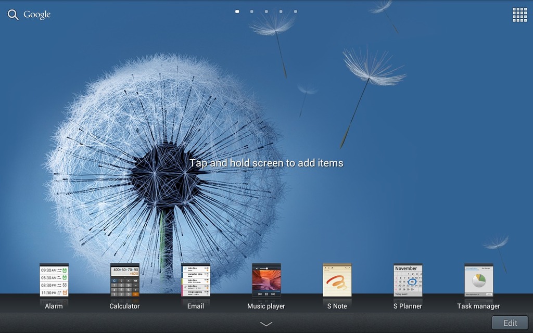The width and height of the screenshot is (533, 333).
Task: Launch the S Planner calendar icon
Action: coord(408,280)
